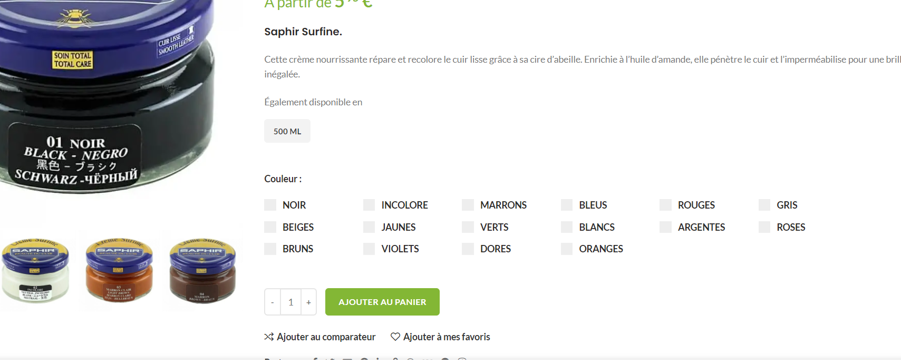Viewport: 901px width, 364px height.
Task: Tick the MARRONS color checkbox
Action: click(468, 205)
